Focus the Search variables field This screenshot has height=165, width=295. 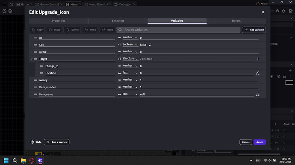point(178,30)
